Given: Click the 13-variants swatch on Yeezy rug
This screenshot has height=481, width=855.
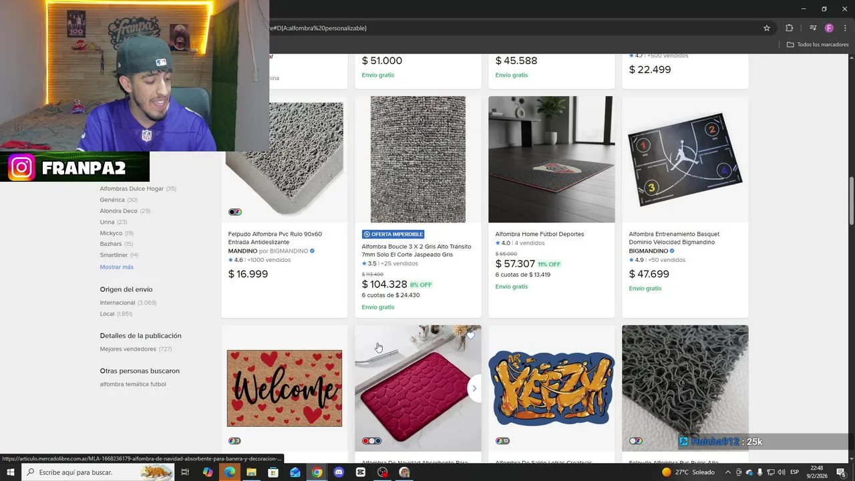Looking at the screenshot, I should tap(503, 441).
